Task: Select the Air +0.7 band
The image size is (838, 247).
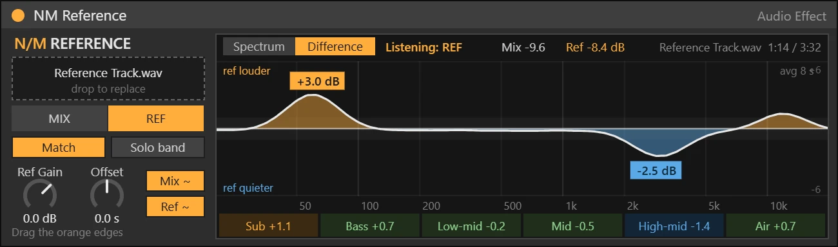Action: (775, 226)
